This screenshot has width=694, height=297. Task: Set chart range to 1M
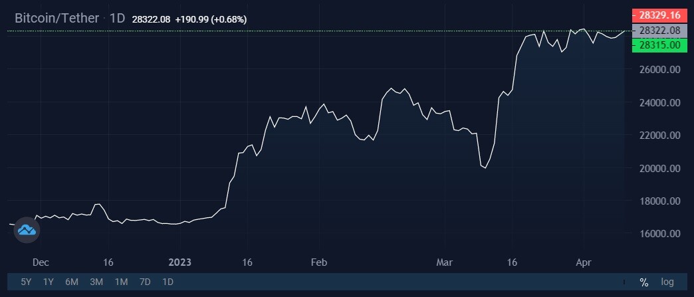click(x=121, y=282)
